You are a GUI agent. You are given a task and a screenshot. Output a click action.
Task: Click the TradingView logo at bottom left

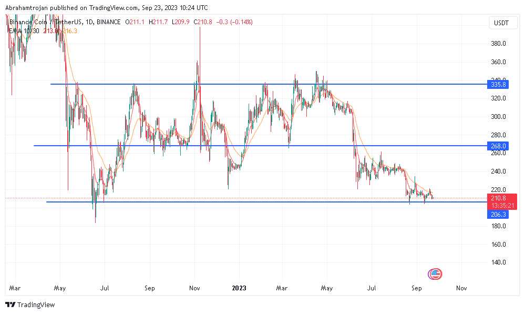pyautogui.click(x=30, y=305)
